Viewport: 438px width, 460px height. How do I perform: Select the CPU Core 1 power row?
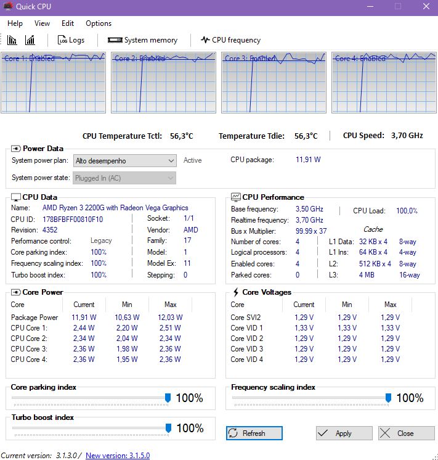coord(96,328)
